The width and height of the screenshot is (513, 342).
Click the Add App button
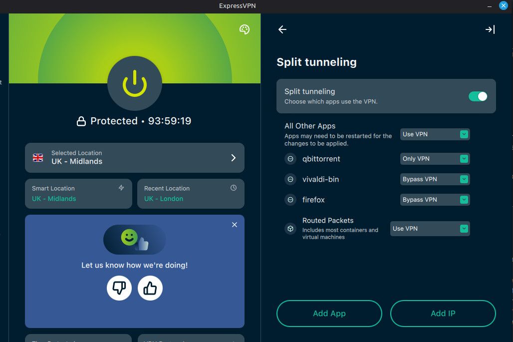(329, 313)
